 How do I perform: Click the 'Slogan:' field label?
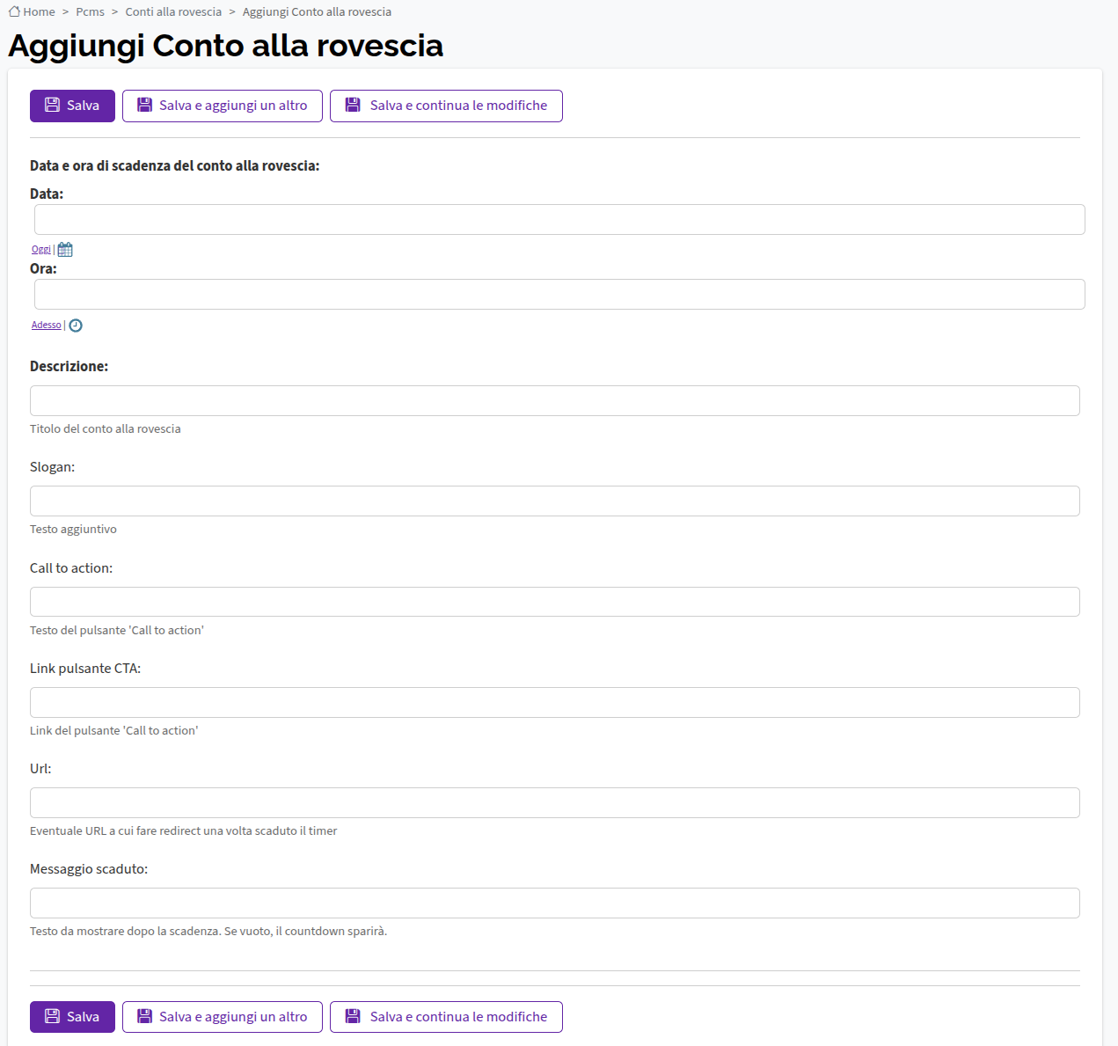53,467
